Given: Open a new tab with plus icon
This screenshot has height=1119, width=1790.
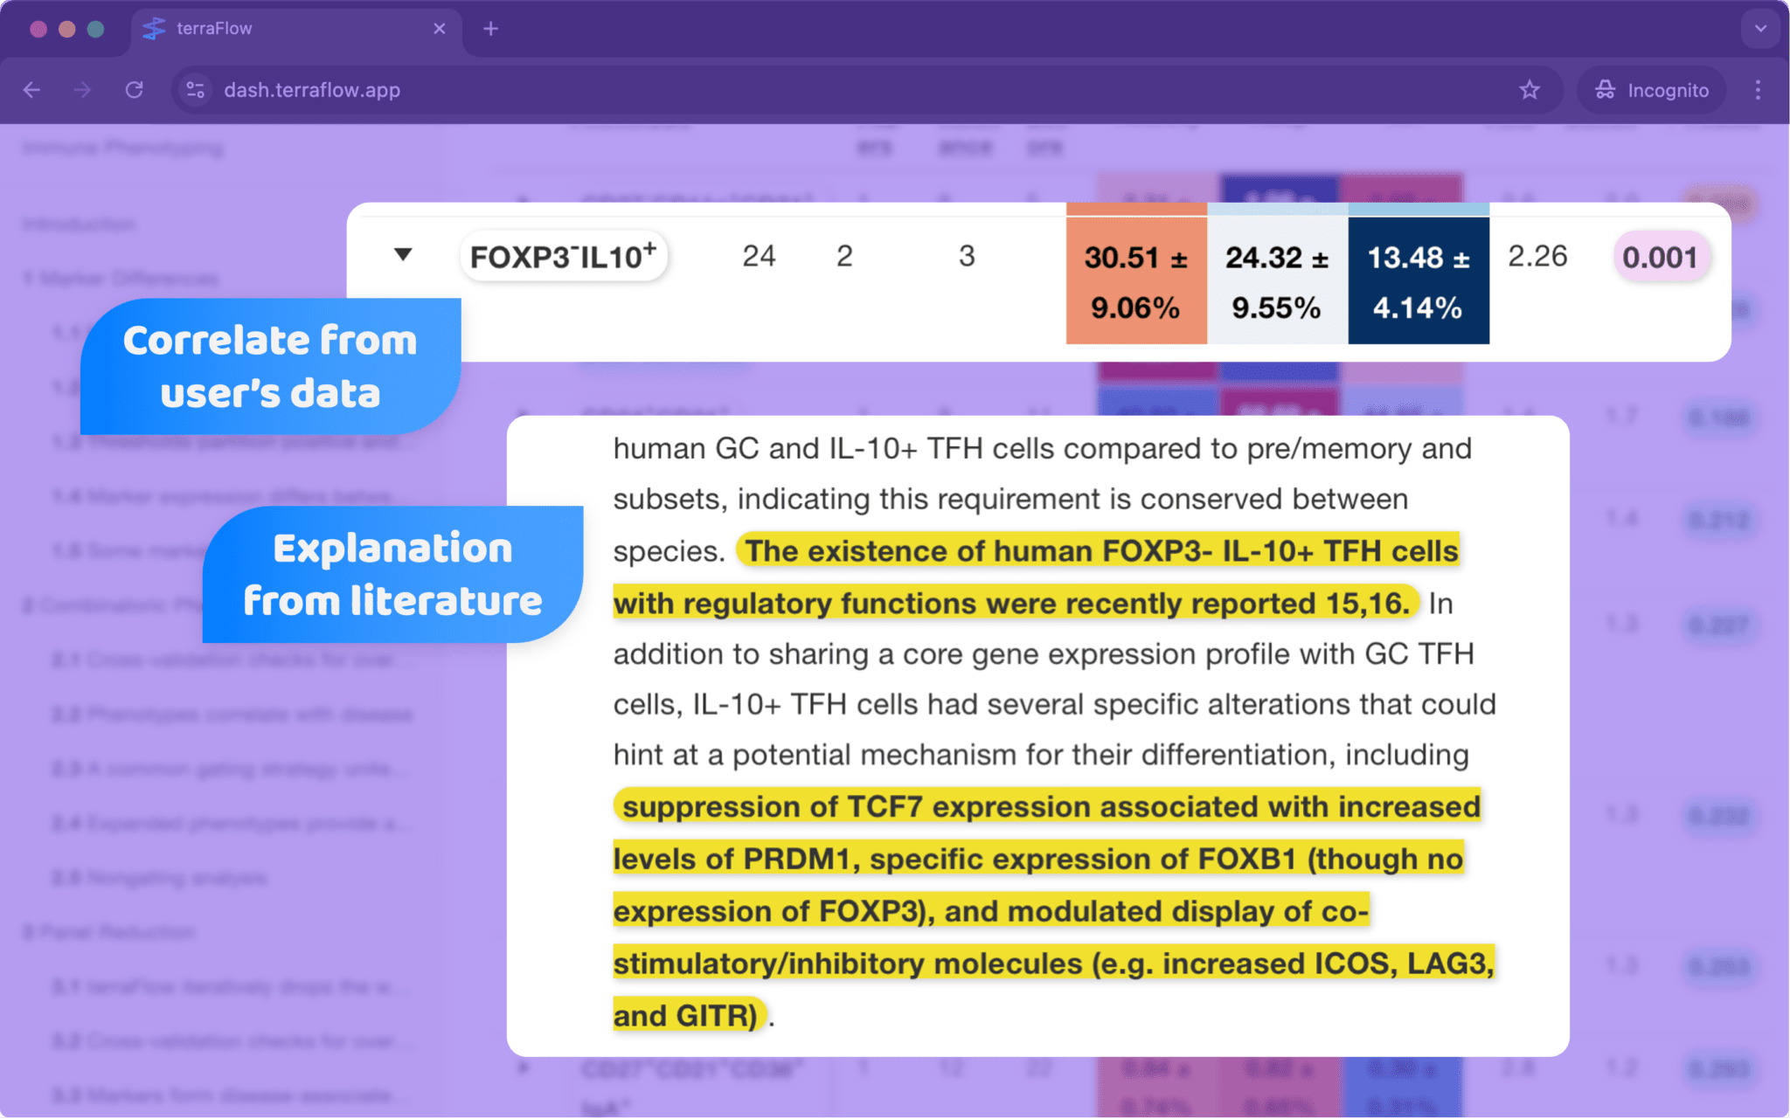Looking at the screenshot, I should tap(490, 29).
